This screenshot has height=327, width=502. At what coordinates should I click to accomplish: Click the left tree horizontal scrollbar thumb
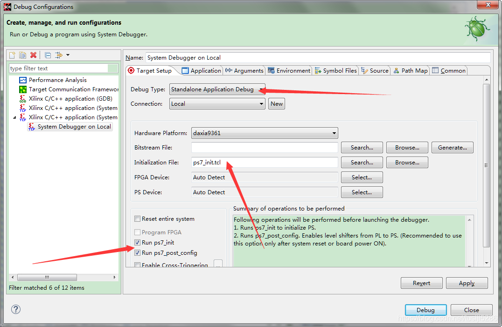pos(47,277)
